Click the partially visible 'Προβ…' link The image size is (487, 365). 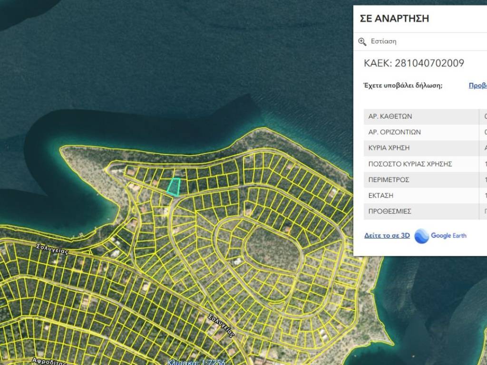click(477, 86)
